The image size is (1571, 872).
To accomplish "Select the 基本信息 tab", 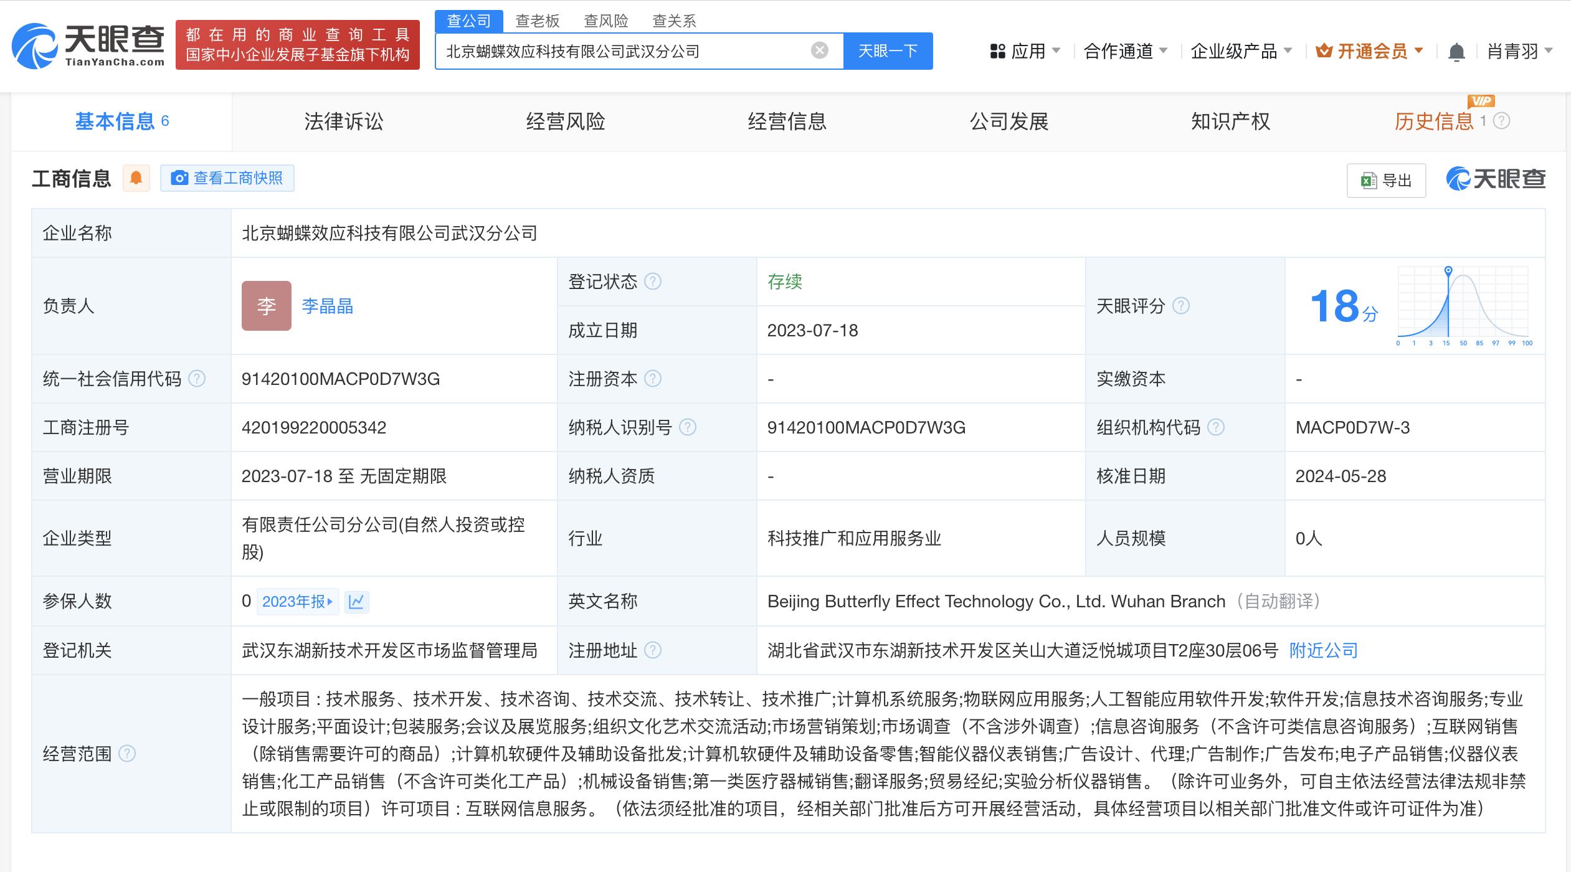I will pos(121,121).
